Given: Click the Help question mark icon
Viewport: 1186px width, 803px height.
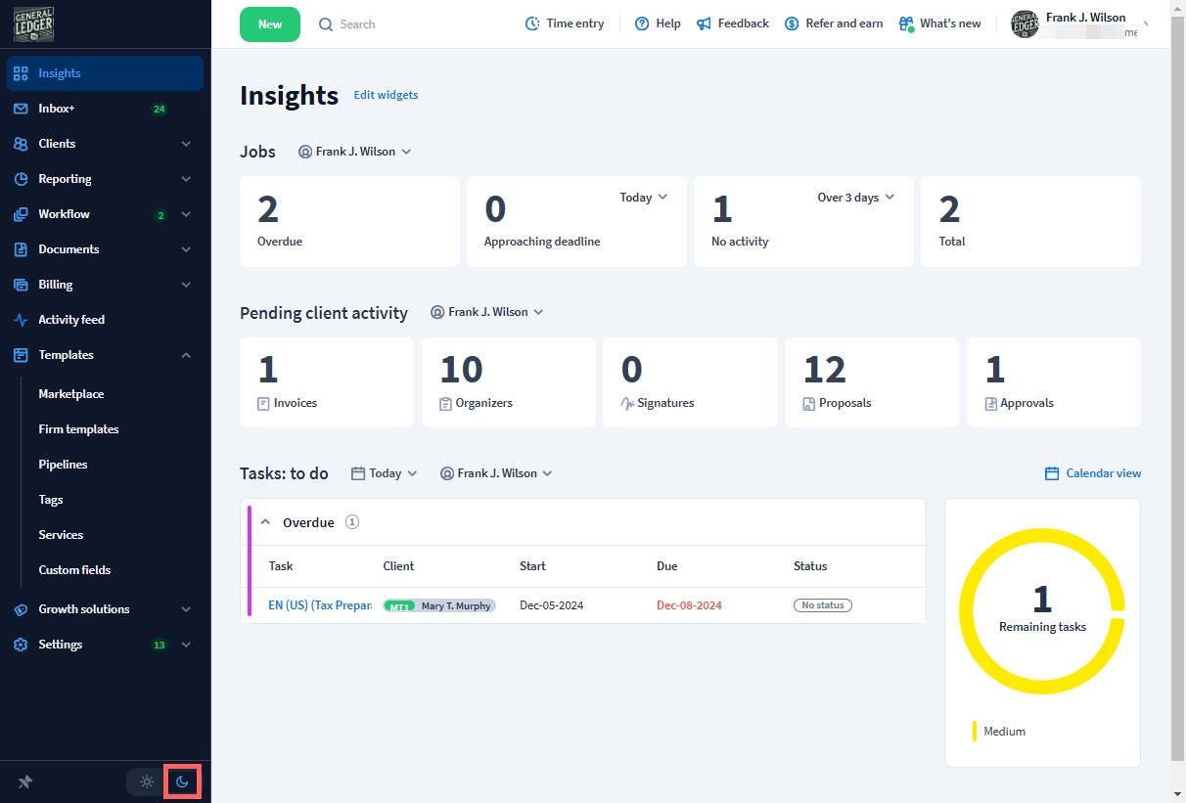Looking at the screenshot, I should [642, 23].
